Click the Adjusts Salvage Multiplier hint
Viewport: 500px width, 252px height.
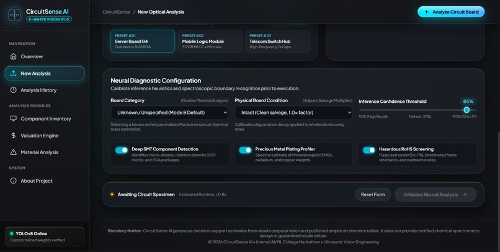[328, 100]
